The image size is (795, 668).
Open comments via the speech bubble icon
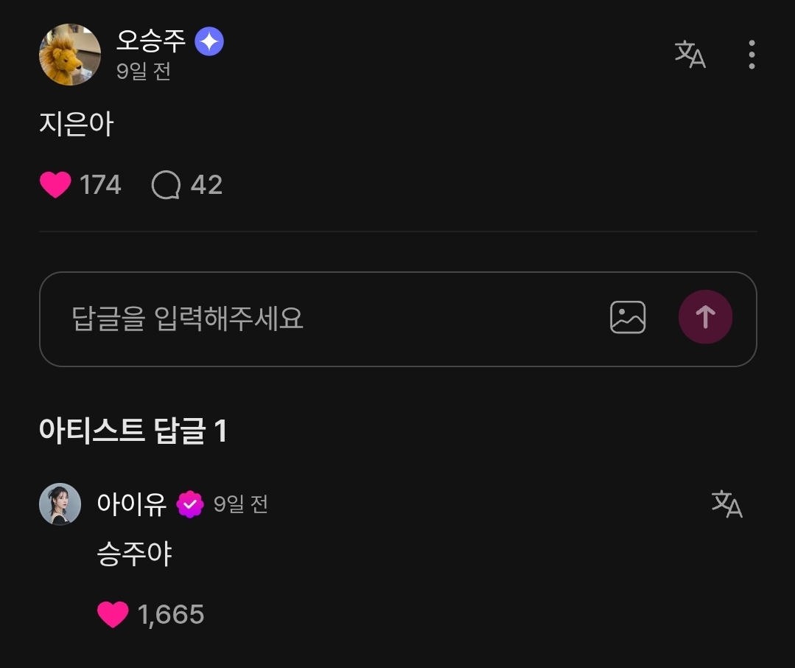[166, 185]
